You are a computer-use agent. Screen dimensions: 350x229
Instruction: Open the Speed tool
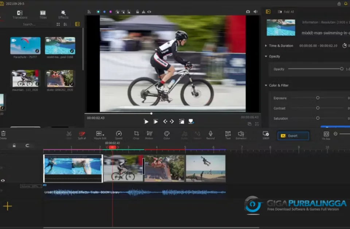tap(119, 135)
